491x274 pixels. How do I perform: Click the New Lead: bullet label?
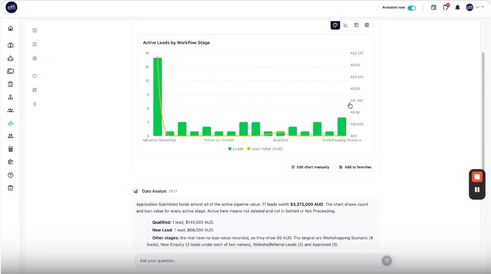162,230
